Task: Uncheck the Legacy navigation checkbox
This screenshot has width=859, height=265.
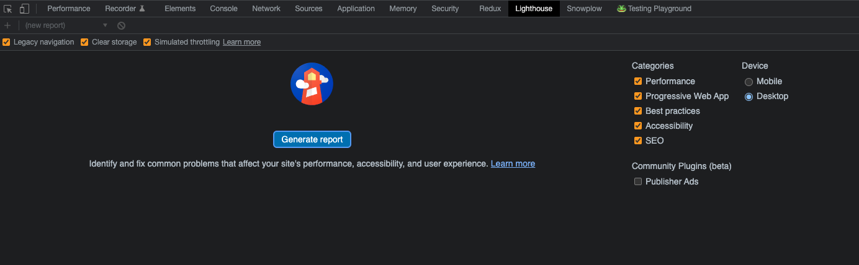Action: 6,42
